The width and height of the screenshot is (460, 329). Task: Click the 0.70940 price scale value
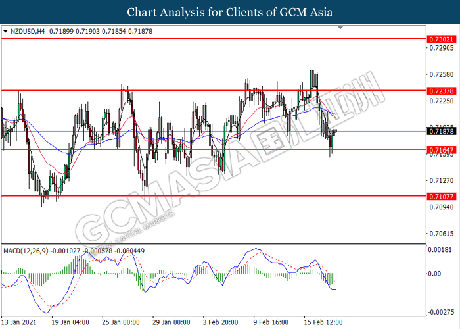click(x=441, y=207)
